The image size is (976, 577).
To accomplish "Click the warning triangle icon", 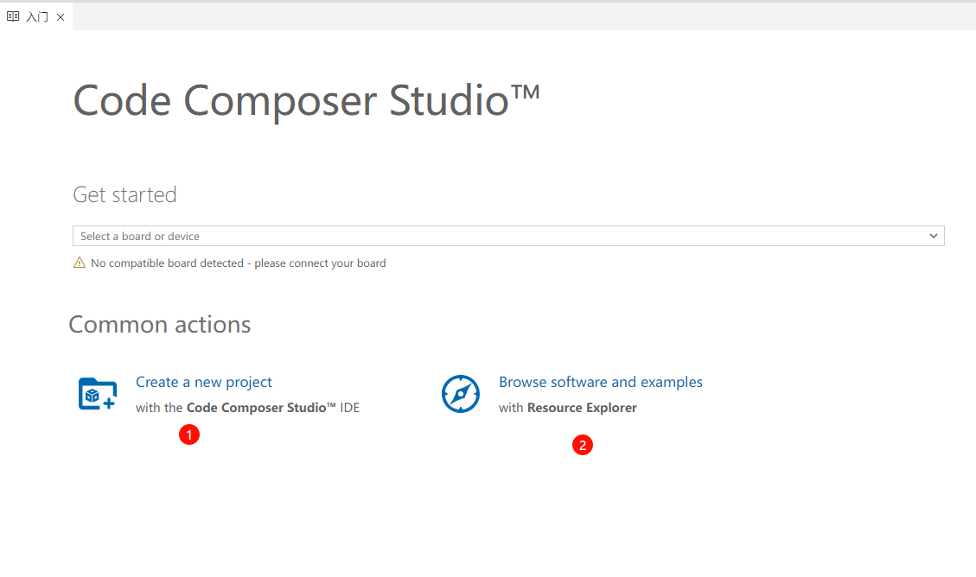I will [x=79, y=263].
